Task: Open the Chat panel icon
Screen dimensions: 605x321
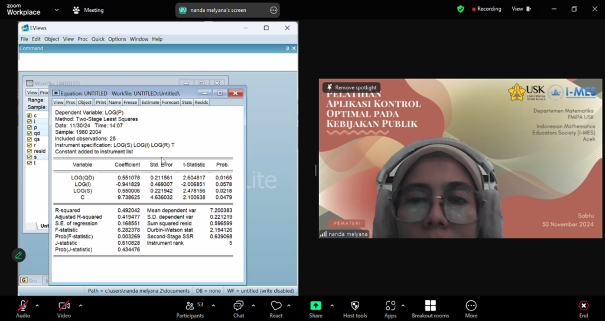Action: pos(238,306)
